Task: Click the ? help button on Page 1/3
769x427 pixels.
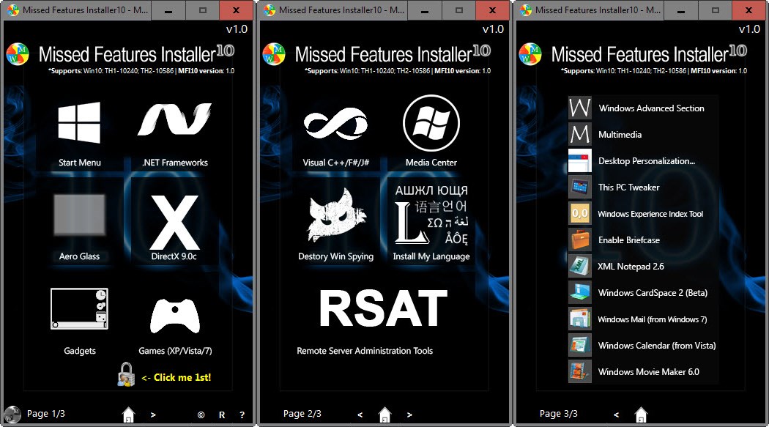Action: pyautogui.click(x=242, y=415)
